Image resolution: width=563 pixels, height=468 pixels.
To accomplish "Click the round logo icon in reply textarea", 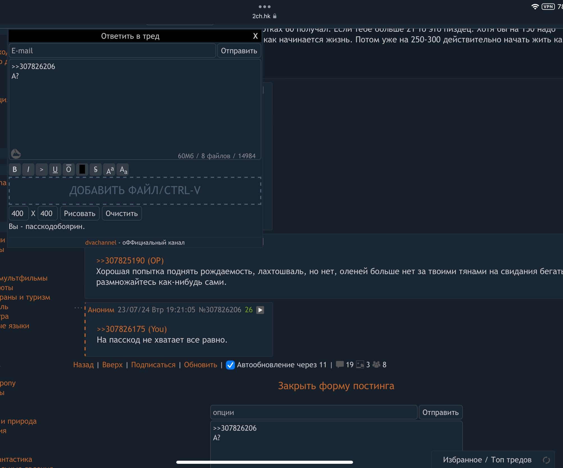I will coord(16,153).
